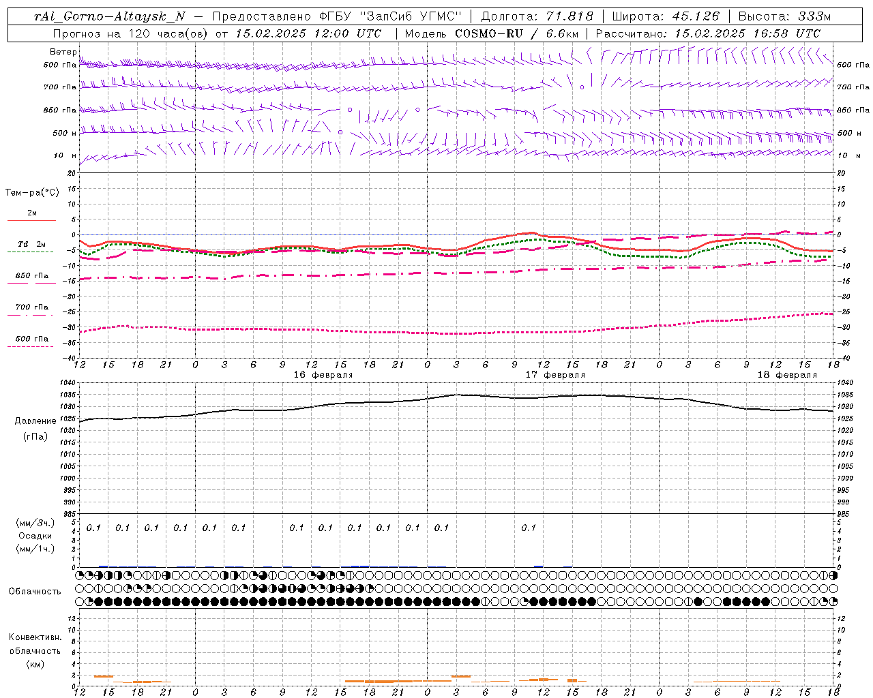
Task: Click the left 500 гПа wind level label
Action: click(x=59, y=65)
